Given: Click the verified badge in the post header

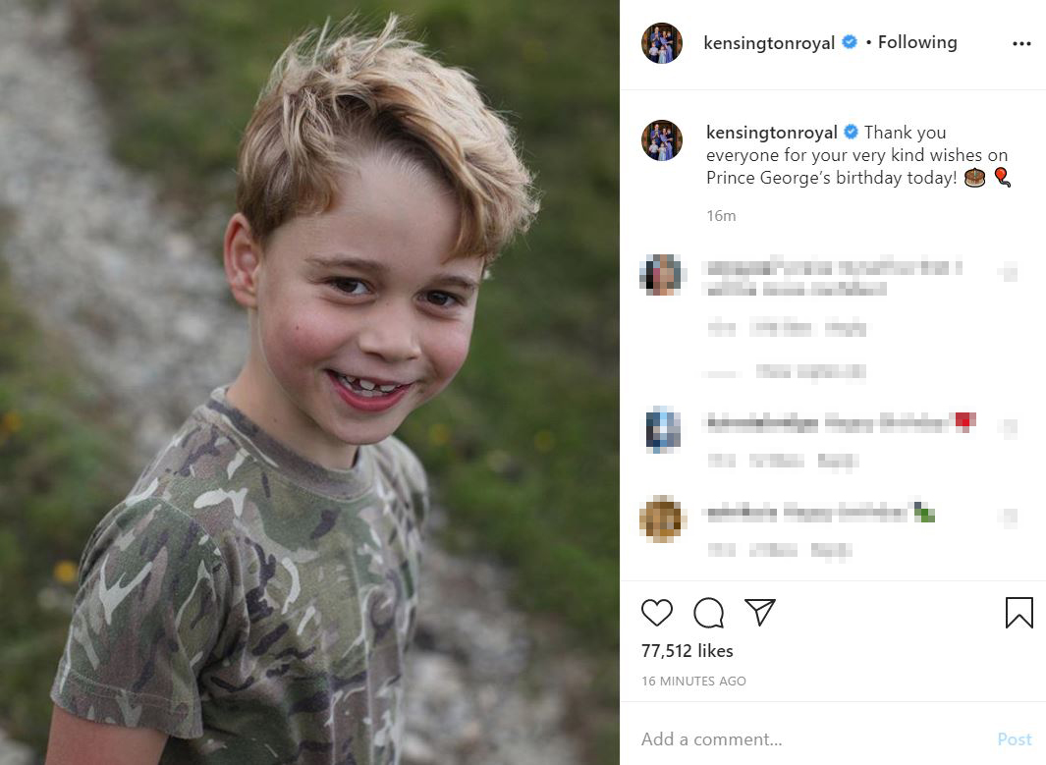Looking at the screenshot, I should (850, 42).
